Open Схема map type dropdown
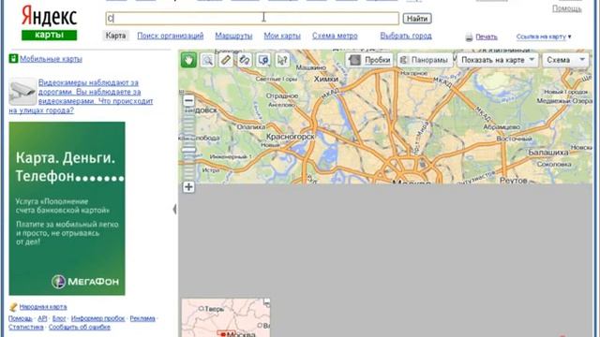The height and width of the screenshot is (337, 600). point(565,60)
